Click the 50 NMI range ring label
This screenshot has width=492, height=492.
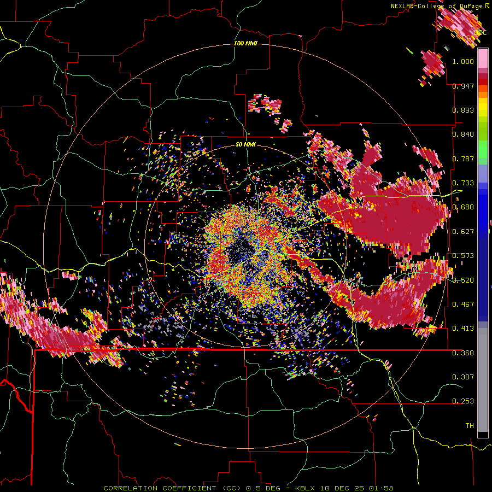(x=245, y=145)
